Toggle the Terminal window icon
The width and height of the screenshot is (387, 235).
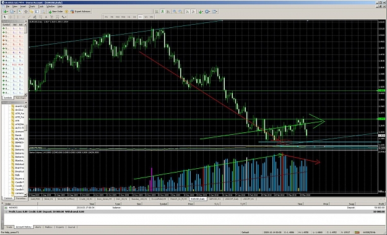(x=37, y=11)
